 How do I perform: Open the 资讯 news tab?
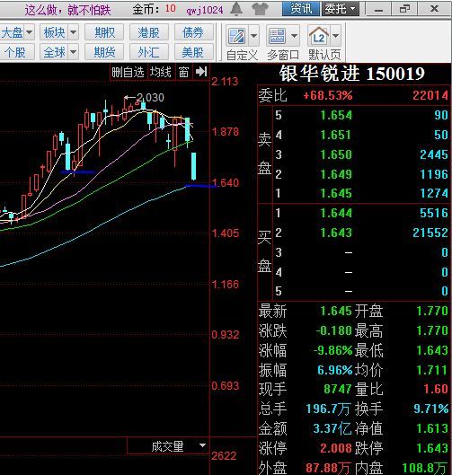[x=301, y=9]
